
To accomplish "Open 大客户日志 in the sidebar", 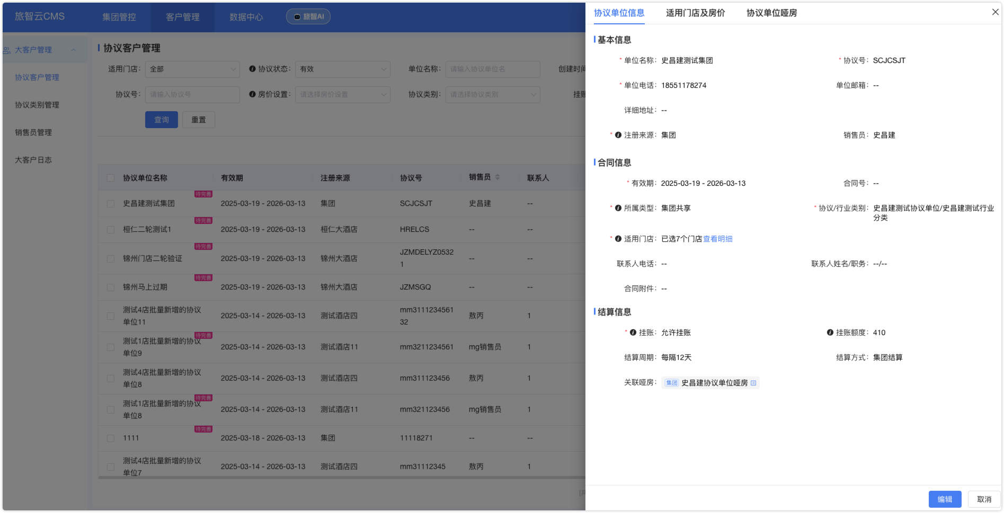I will coord(33,160).
